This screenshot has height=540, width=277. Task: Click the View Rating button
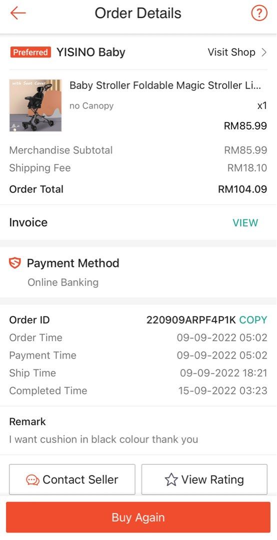coord(204,479)
